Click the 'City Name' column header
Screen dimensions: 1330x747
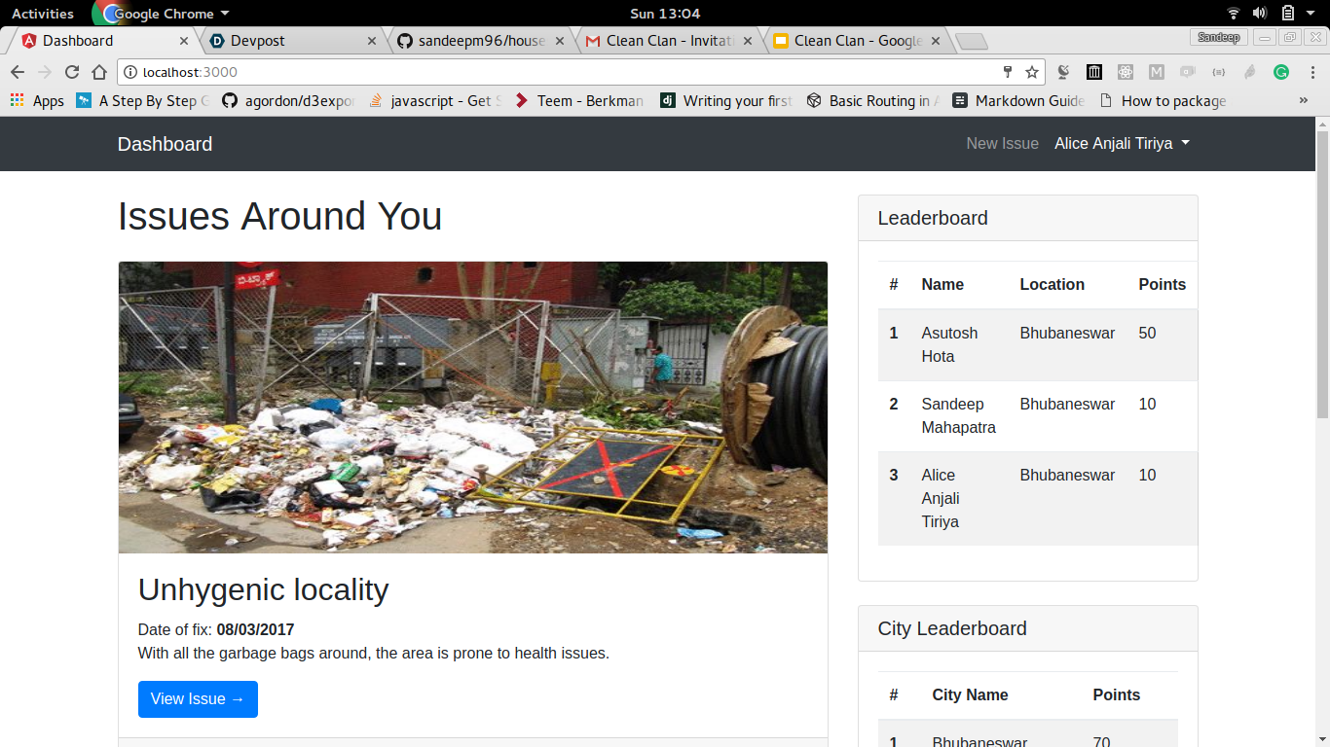click(970, 694)
